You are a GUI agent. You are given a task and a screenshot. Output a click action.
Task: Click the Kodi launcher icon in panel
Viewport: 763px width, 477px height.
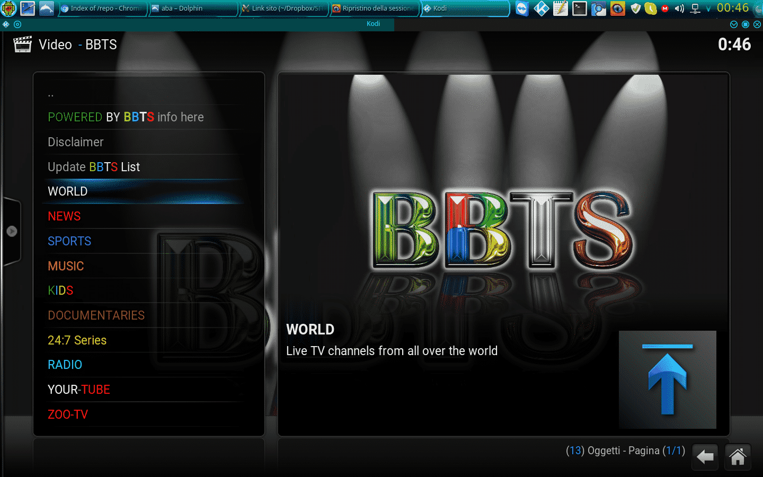pos(541,8)
